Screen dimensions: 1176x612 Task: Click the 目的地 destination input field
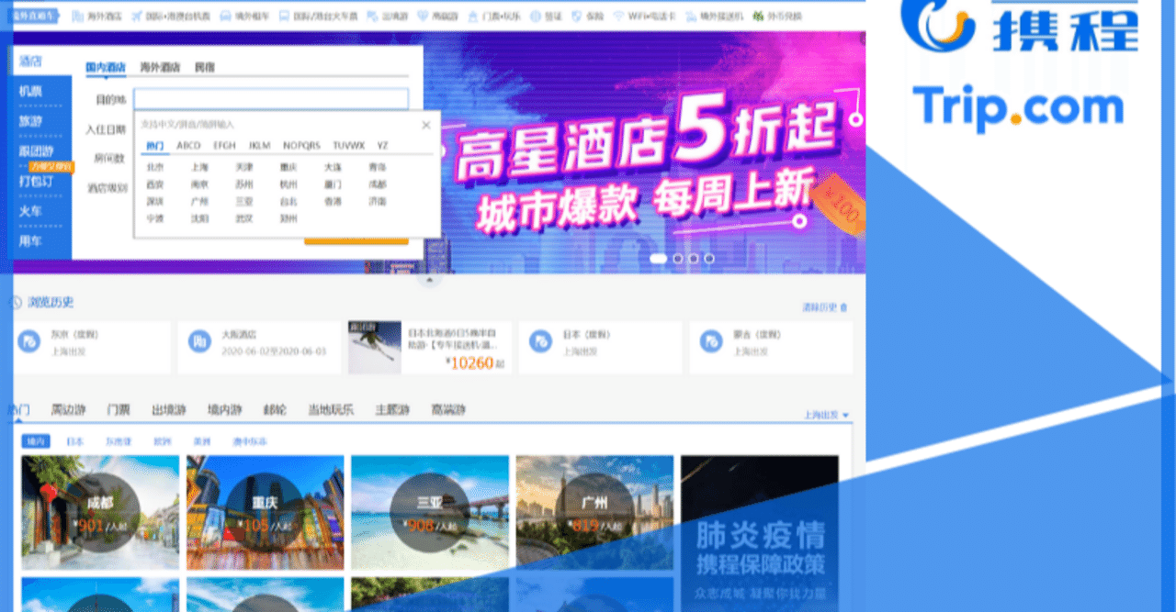[x=271, y=99]
